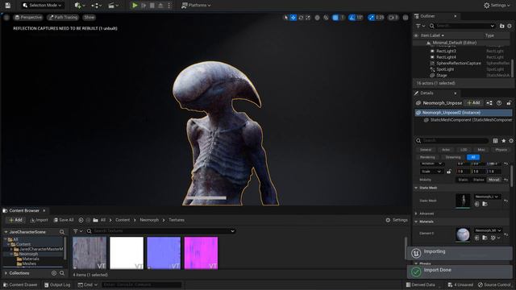Adjust camera speed setting
This screenshot has width=516, height=290.
(x=393, y=18)
